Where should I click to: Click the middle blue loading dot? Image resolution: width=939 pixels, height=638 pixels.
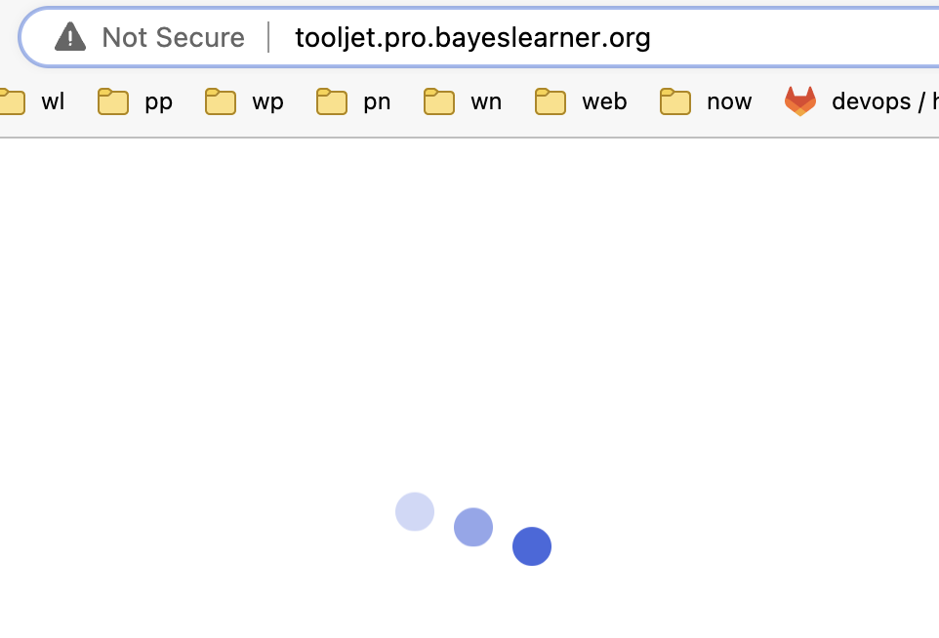pyautogui.click(x=473, y=526)
